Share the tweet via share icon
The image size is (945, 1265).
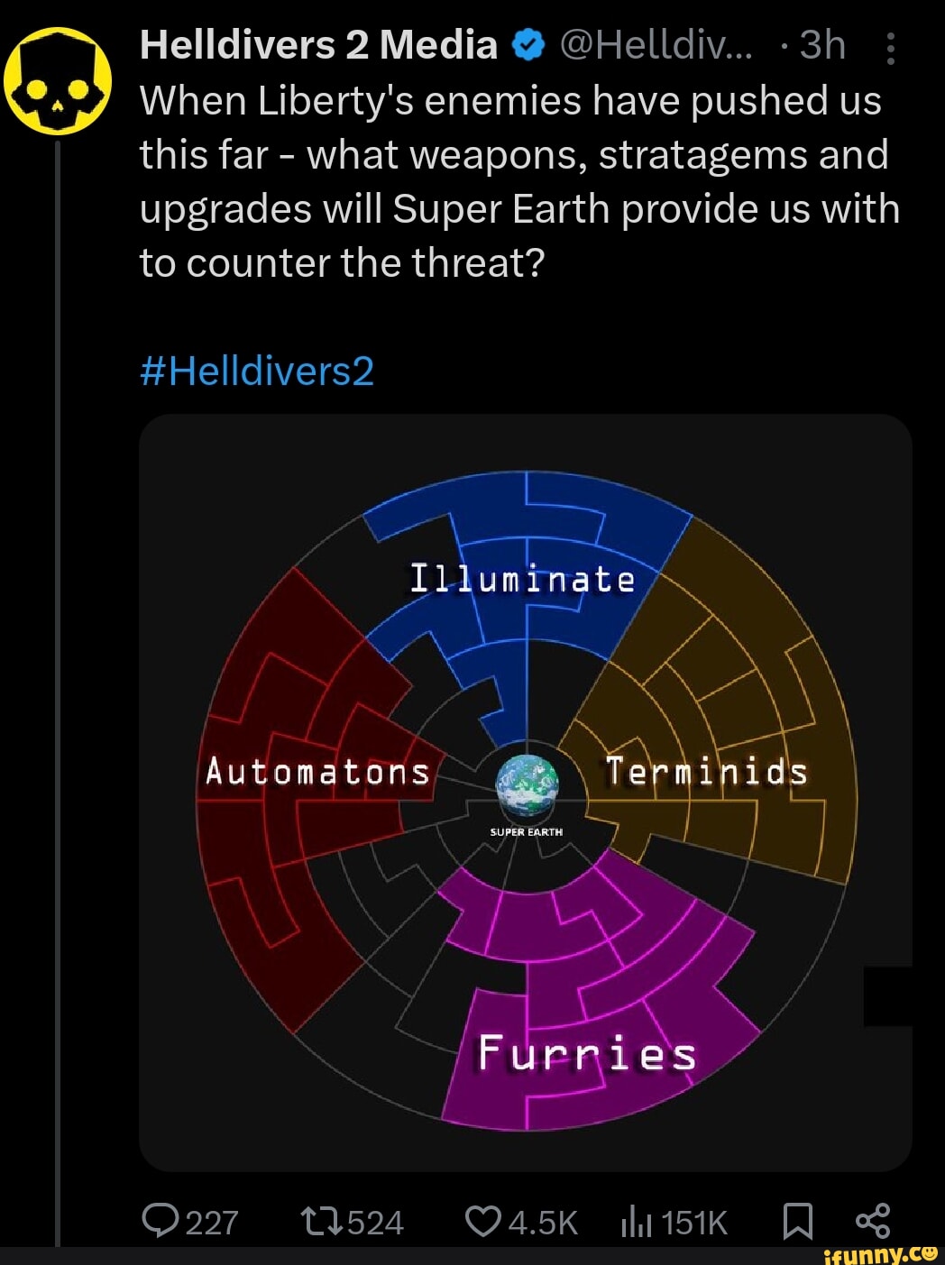[873, 1221]
